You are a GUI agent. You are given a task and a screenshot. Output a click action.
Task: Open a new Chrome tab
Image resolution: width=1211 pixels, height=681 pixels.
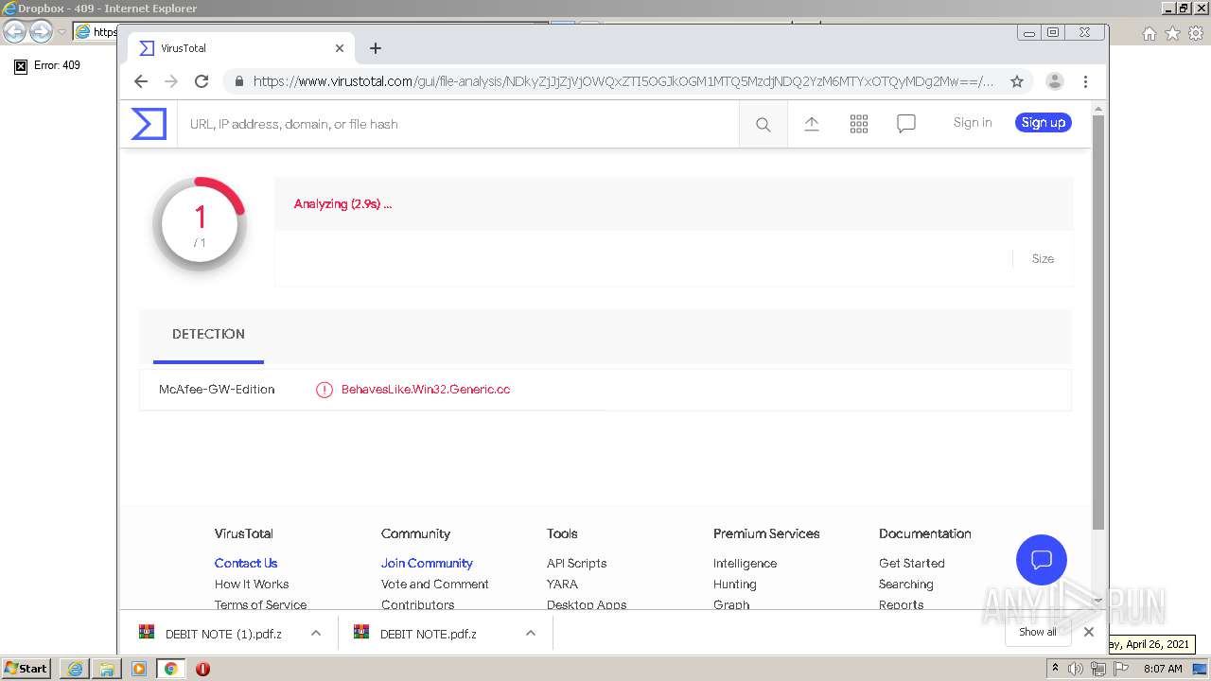376,48
